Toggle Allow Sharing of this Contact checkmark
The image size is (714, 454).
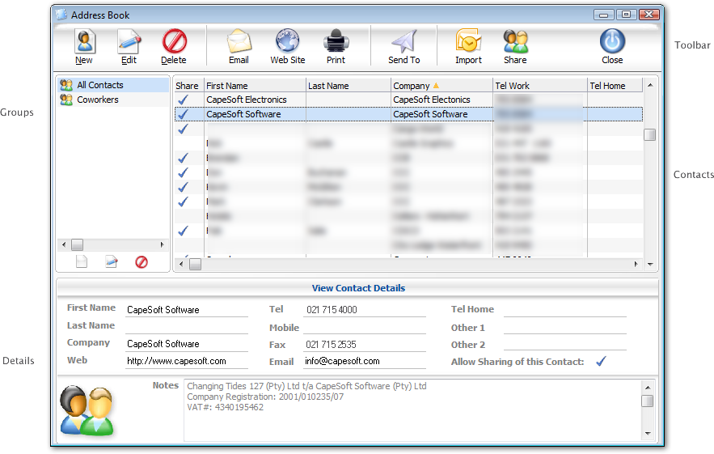click(601, 362)
